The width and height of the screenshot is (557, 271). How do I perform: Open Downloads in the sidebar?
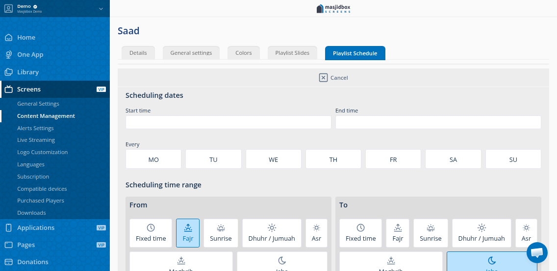pos(31,213)
